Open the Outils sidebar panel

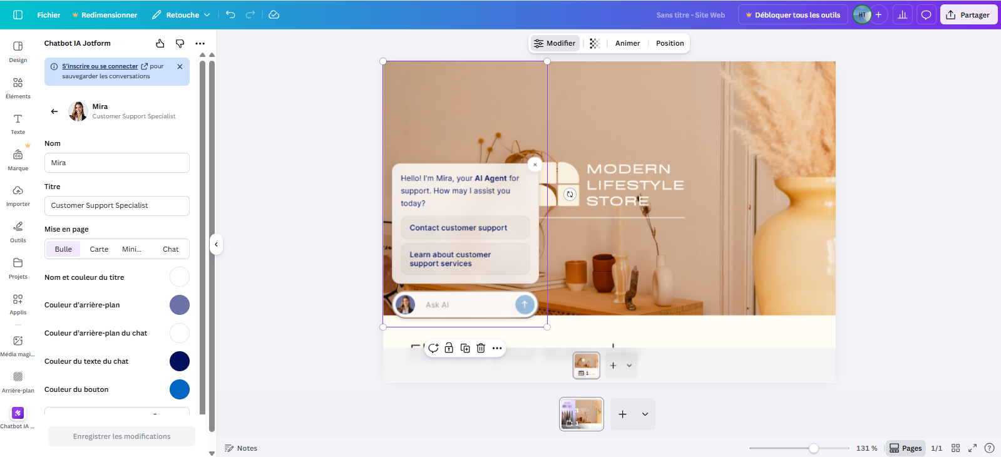click(18, 232)
